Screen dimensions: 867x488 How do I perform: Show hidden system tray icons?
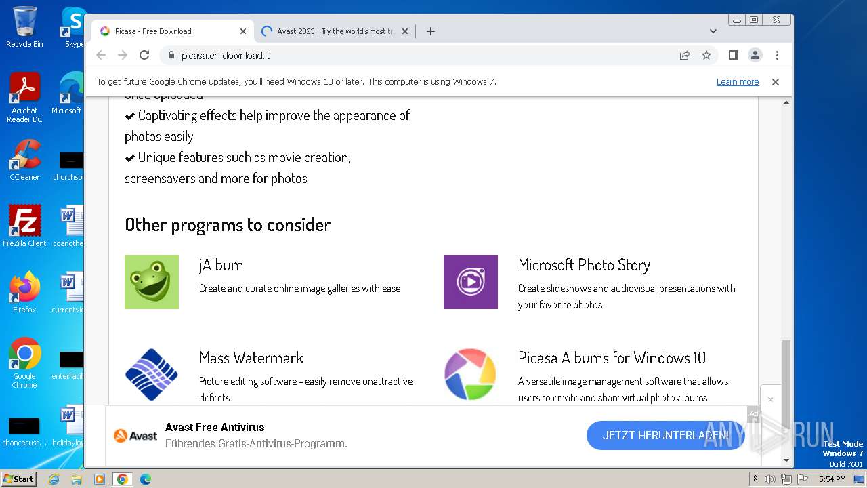[755, 479]
